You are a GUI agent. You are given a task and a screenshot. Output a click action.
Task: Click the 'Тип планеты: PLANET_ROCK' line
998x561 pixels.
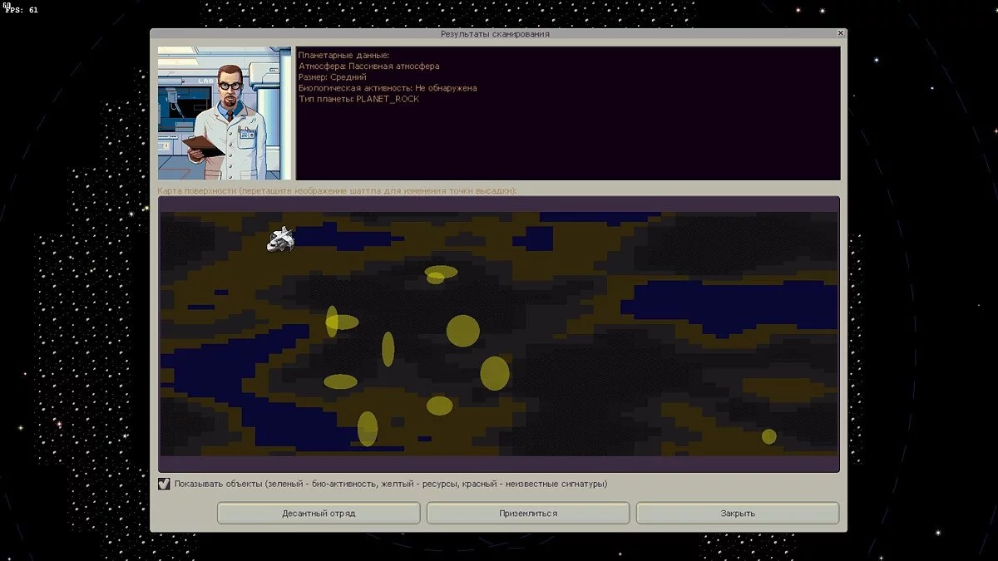[358, 99]
